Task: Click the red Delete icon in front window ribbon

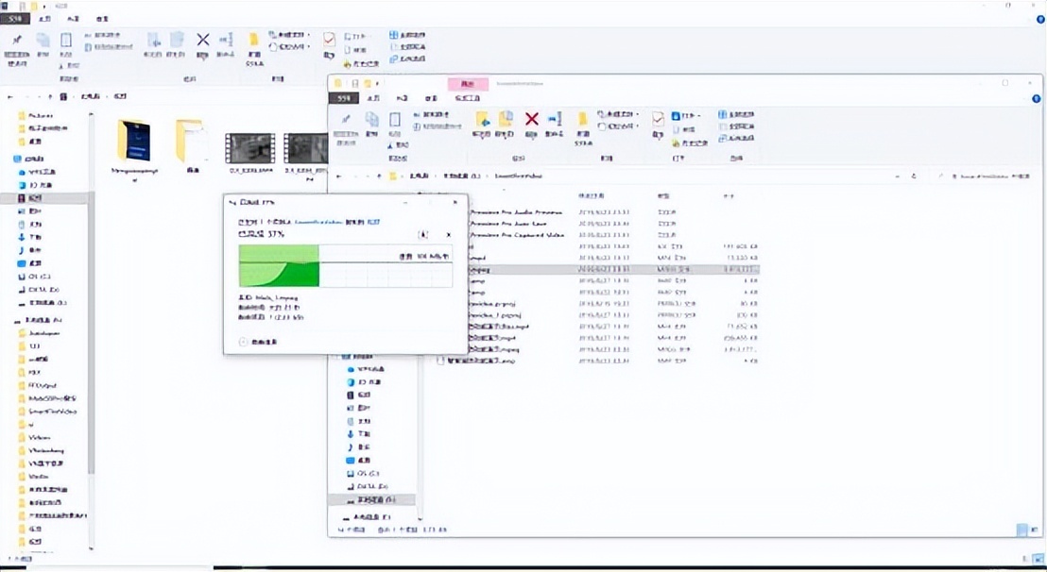Action: 532,120
